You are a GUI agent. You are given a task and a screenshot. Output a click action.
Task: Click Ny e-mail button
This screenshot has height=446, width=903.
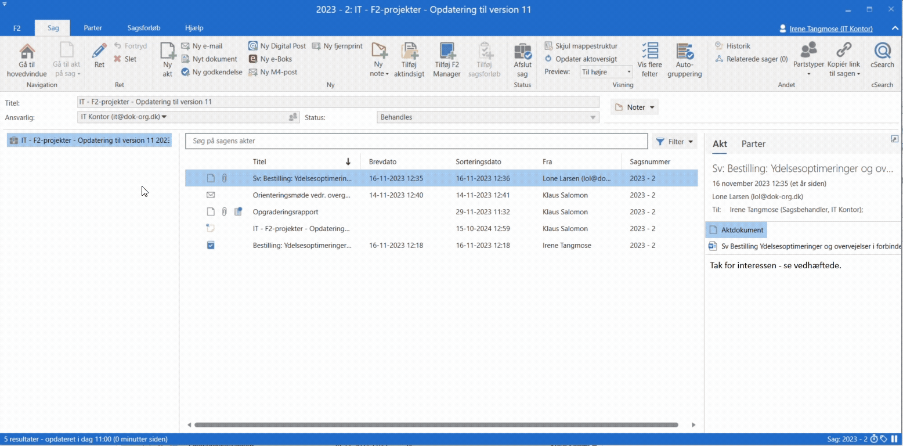click(202, 46)
